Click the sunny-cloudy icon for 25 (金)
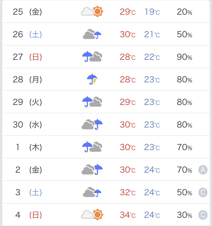The height and width of the screenshot is (226, 212). [x=92, y=12]
